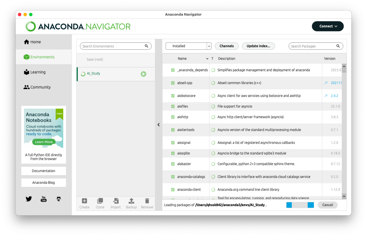Toggle the anaconda-catalogs package checkbox
Viewport: 367px width, 236px height.
coord(173,177)
